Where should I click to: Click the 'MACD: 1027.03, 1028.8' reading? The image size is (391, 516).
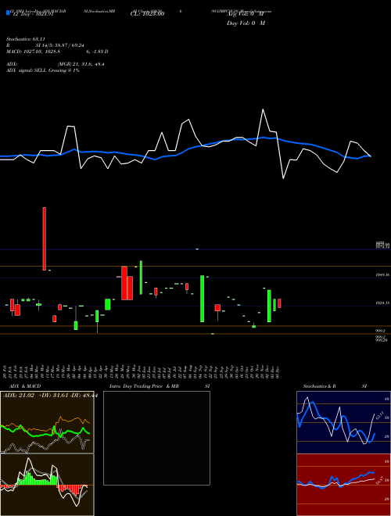click(33, 52)
